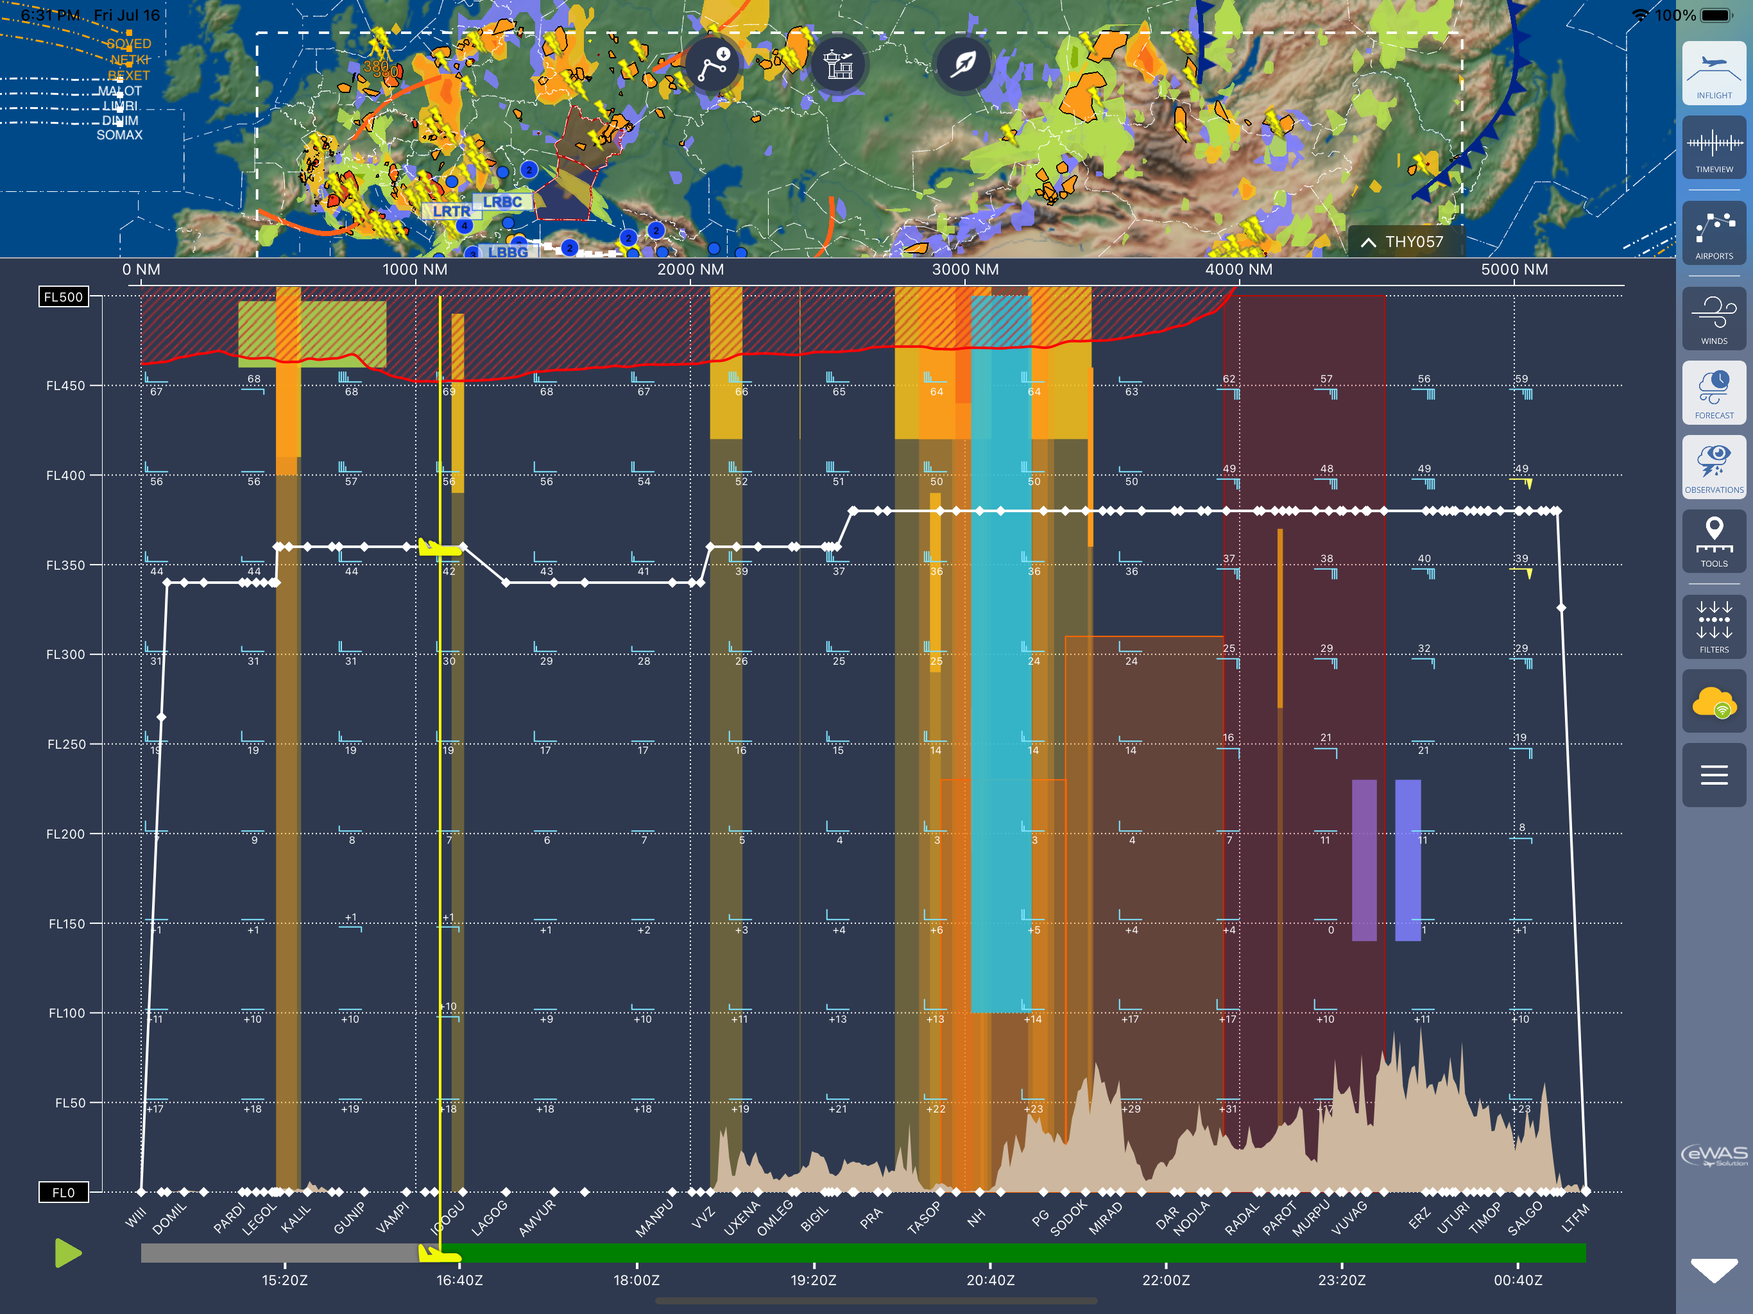
Task: Open the Tools menu
Action: pyautogui.click(x=1713, y=542)
